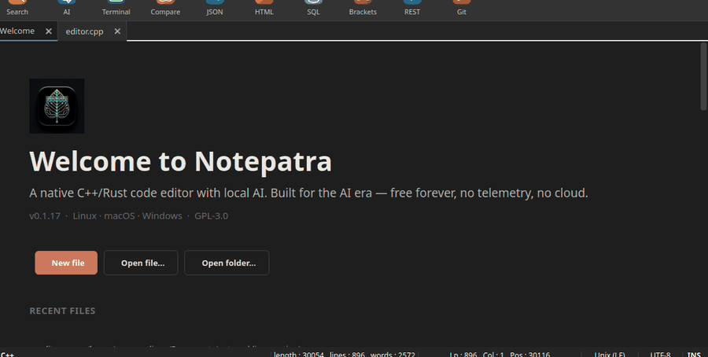
Task: Click the UTF-8 encoding indicator
Action: (660, 355)
